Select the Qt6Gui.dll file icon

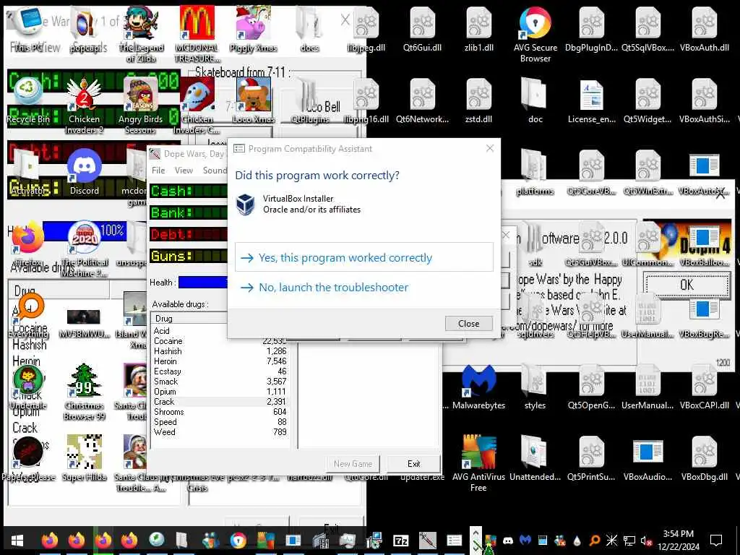click(422, 29)
